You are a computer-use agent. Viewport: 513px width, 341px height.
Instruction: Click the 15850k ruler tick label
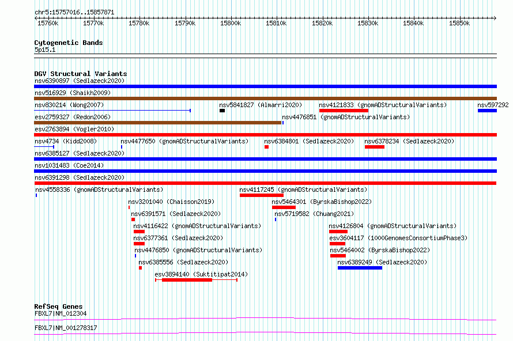459,23
